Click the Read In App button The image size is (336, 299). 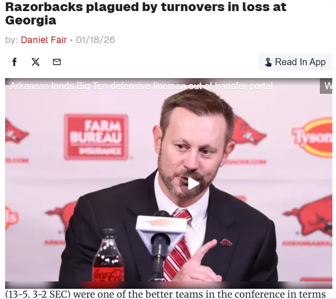(295, 62)
